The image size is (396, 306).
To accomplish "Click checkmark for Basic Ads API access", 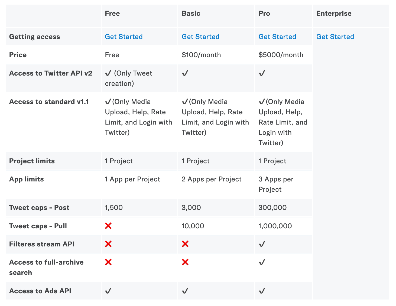I will [185, 291].
